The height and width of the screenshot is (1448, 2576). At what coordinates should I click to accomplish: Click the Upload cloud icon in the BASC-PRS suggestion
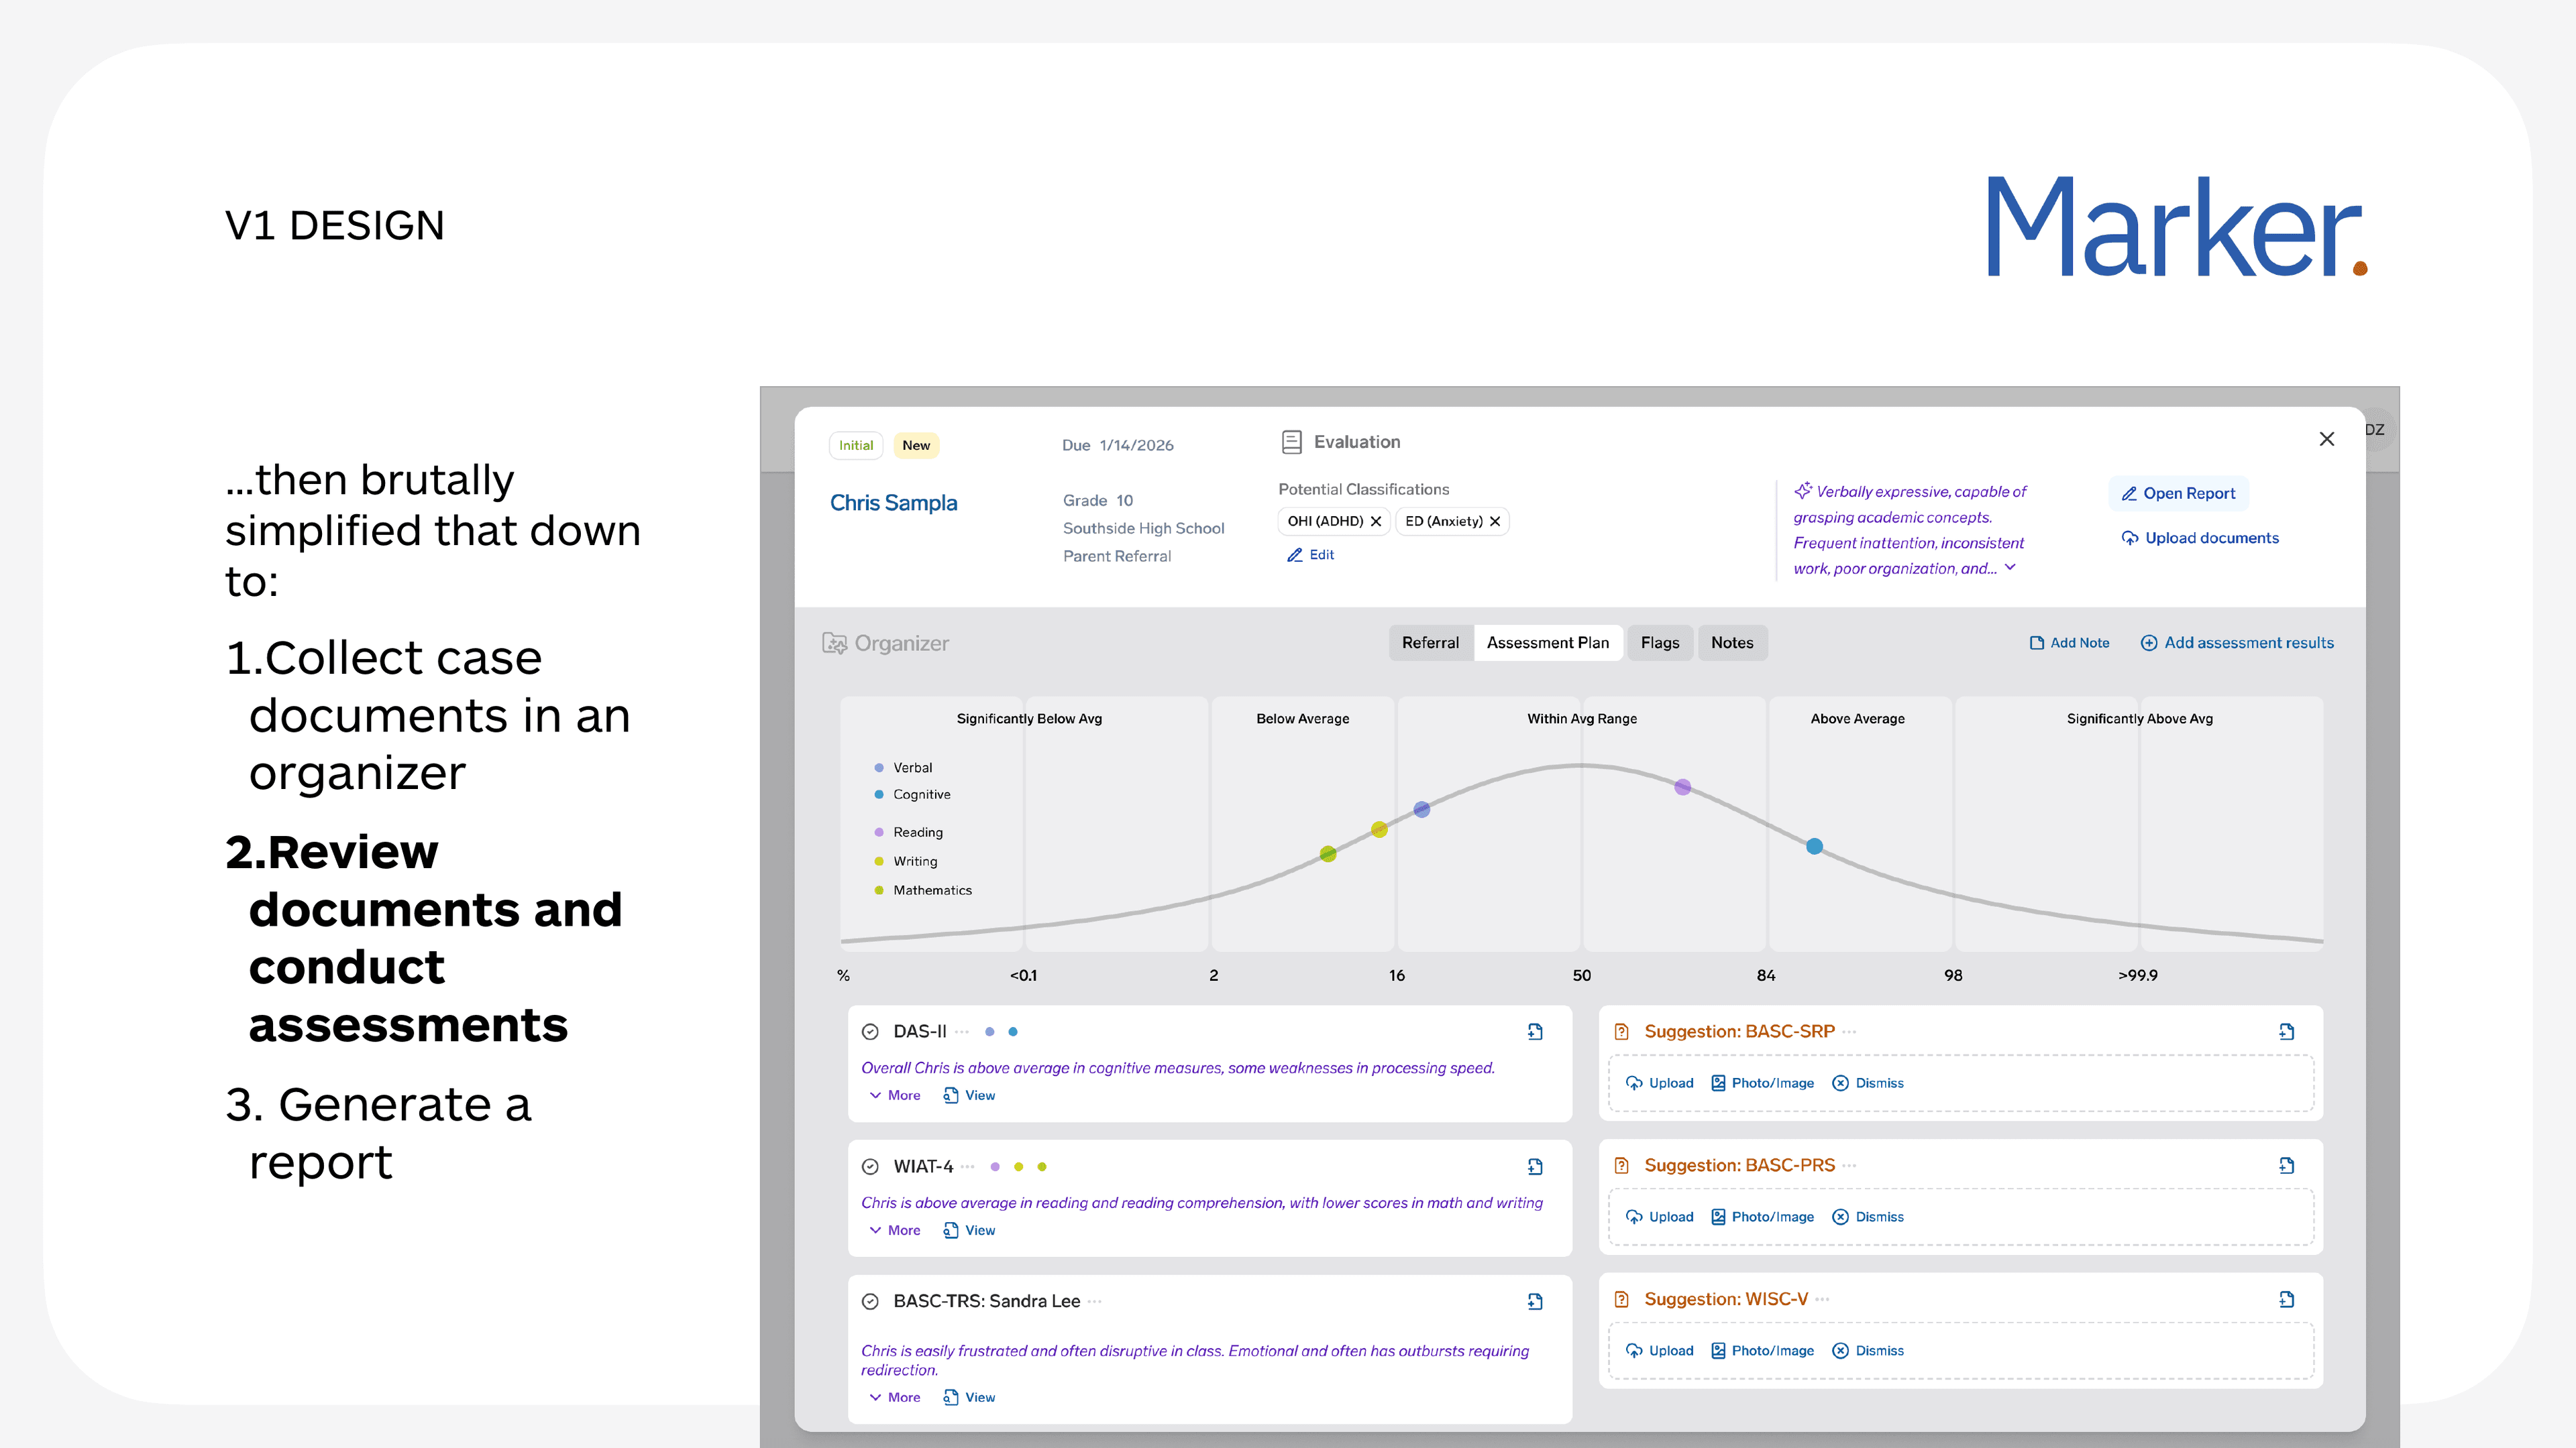point(1635,1216)
